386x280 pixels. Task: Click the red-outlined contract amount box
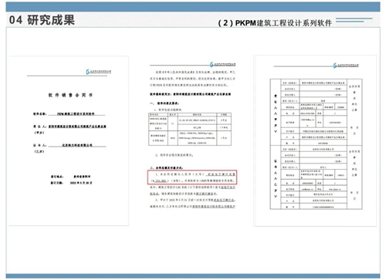(x=192, y=177)
